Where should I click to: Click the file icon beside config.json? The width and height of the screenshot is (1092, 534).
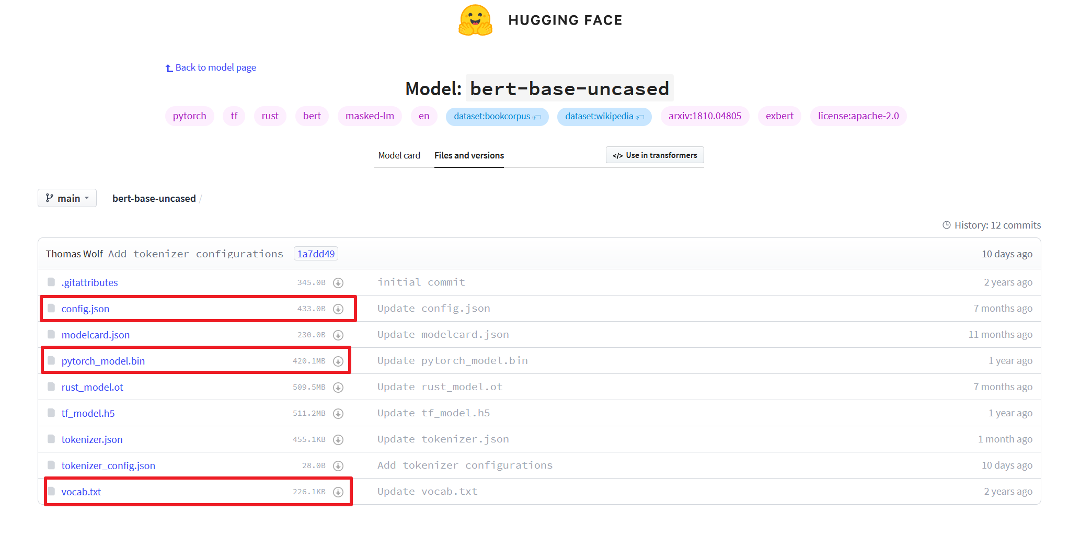pos(51,308)
